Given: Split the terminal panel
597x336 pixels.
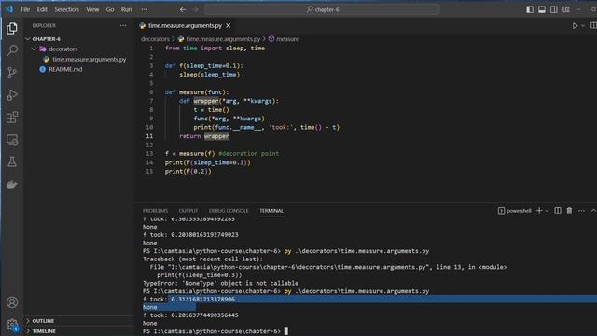Looking at the screenshot, I should click(x=558, y=211).
